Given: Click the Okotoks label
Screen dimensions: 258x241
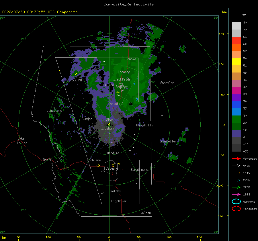Looking at the screenshot, I should [115, 191].
